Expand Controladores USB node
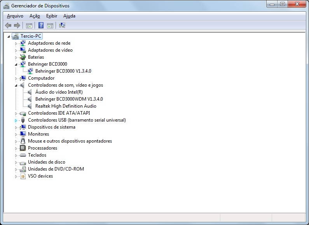Screen dimensions: 309x225 coord(16,120)
